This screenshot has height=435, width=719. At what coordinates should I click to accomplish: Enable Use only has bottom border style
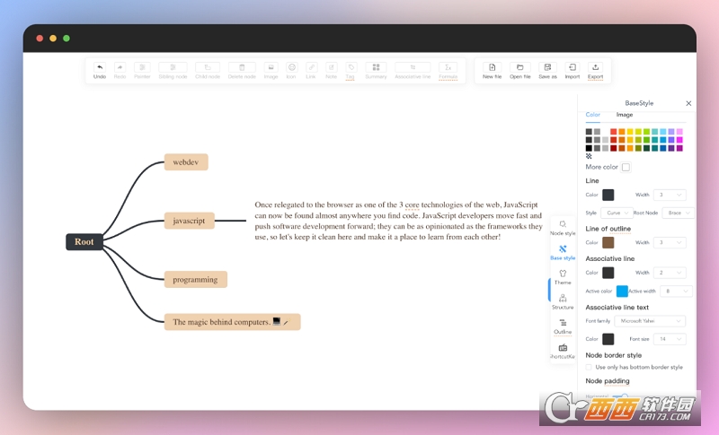point(589,367)
